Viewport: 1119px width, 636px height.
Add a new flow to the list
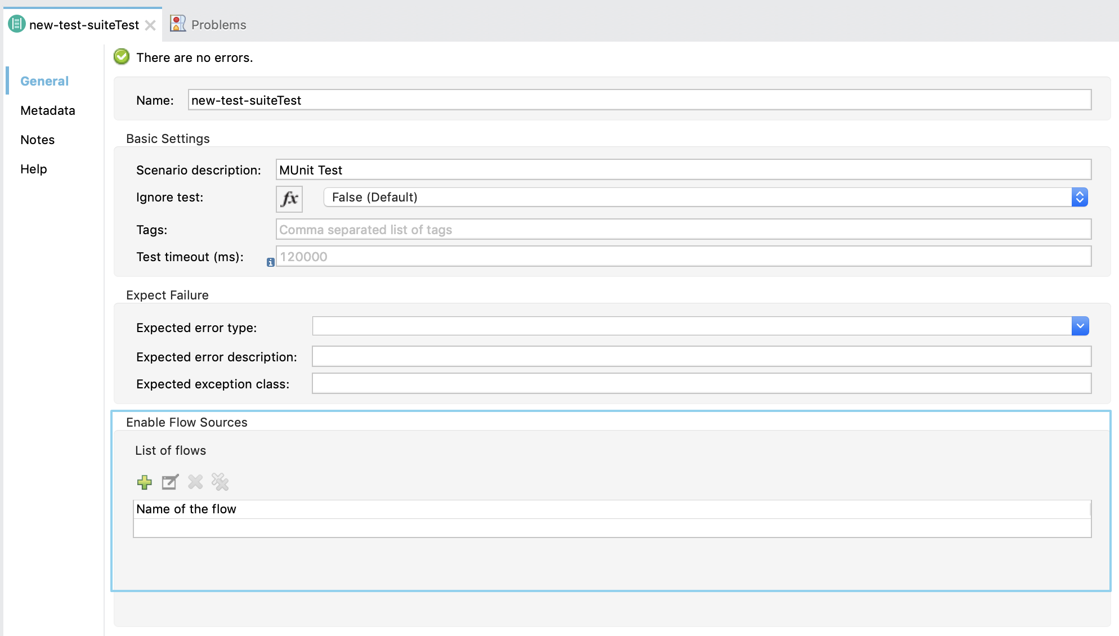point(144,482)
